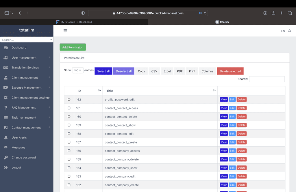Reload the page with refresh icon

click(x=205, y=13)
